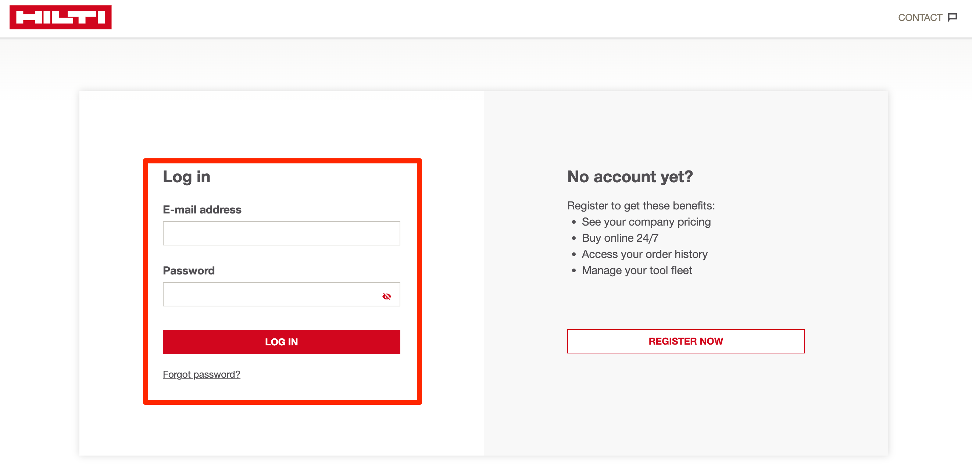Click the REGISTER NOW button
Screen dimensions: 972x471
[686, 341]
